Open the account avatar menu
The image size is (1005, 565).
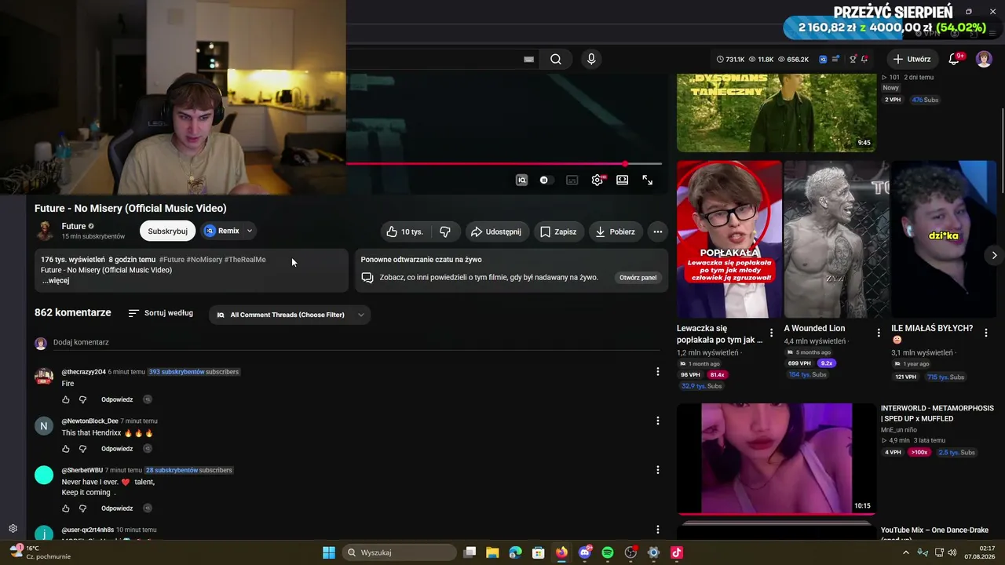pos(984,59)
